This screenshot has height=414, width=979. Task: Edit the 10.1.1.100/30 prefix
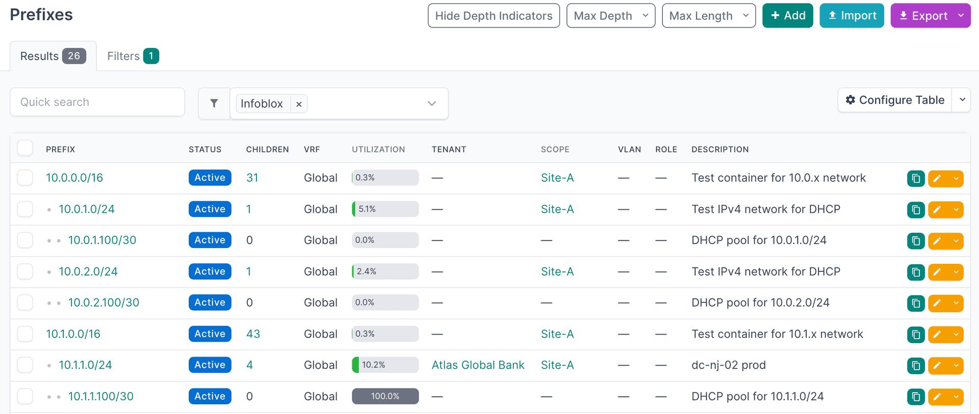click(x=938, y=397)
